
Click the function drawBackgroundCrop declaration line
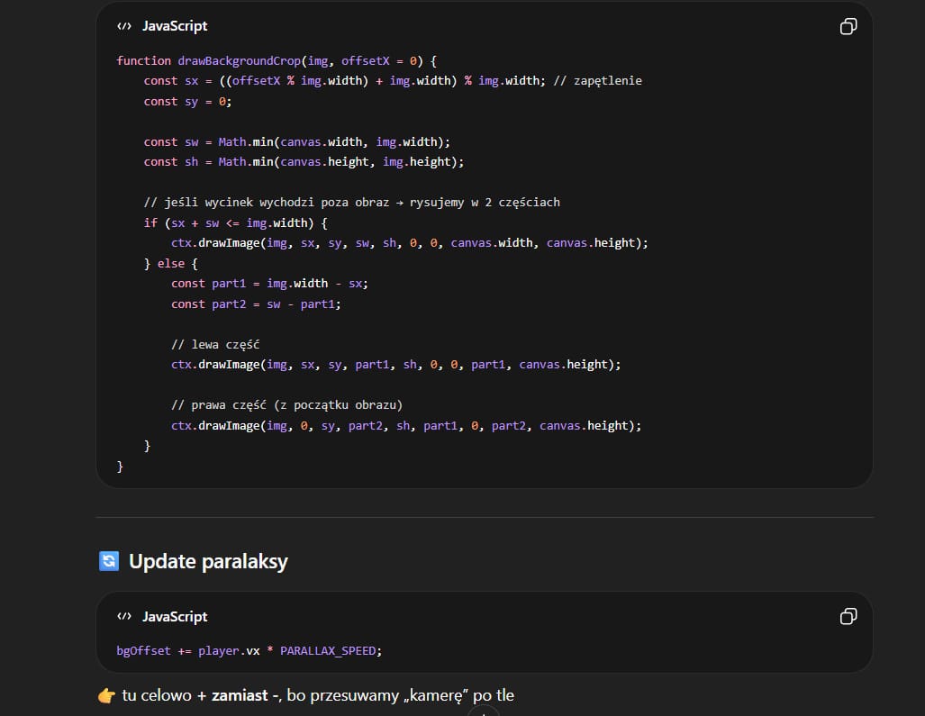coord(277,60)
